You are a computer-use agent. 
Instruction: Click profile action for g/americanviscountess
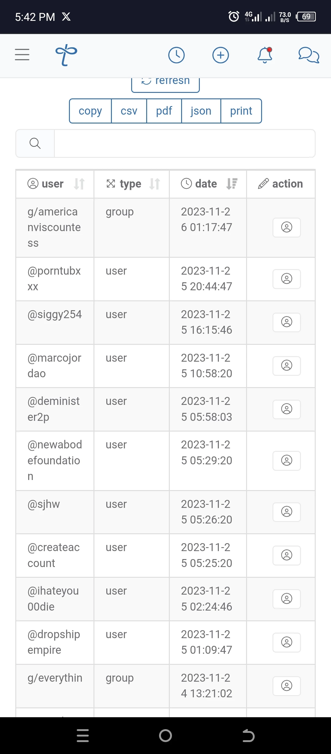coord(287,227)
